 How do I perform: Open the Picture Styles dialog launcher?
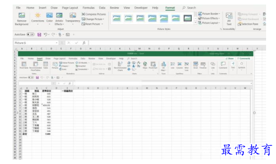coord(221,29)
